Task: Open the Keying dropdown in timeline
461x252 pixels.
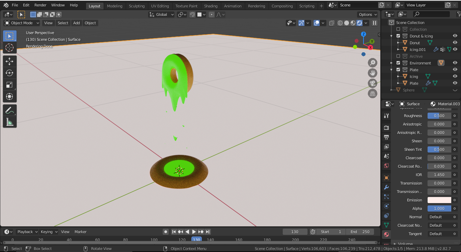Action: point(49,232)
